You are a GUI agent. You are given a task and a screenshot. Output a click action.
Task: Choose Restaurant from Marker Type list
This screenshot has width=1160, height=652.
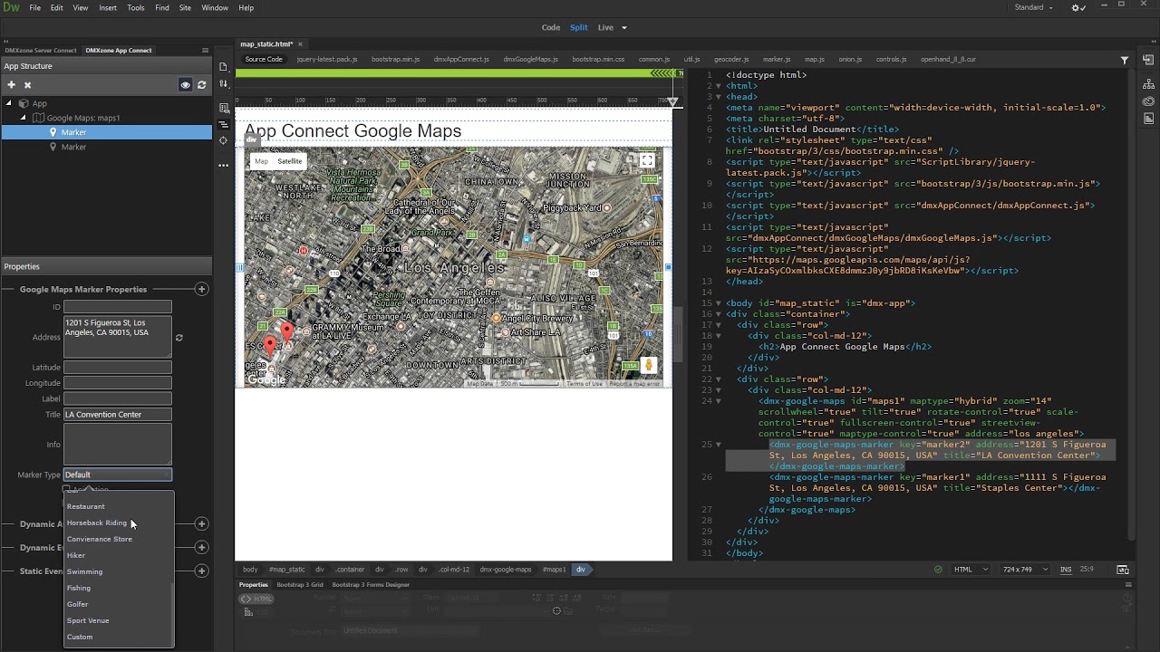[x=118, y=506]
